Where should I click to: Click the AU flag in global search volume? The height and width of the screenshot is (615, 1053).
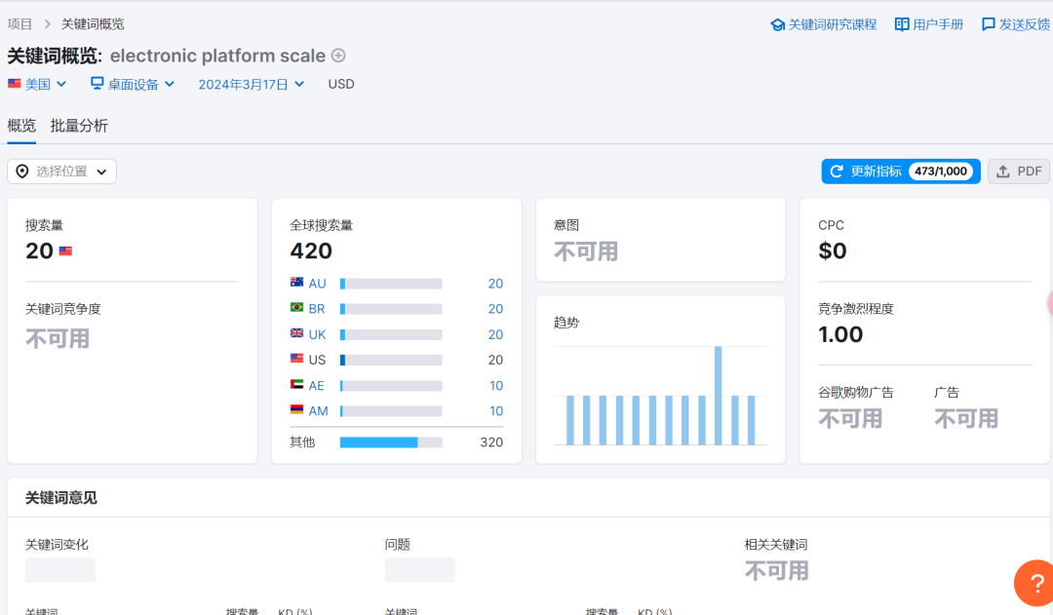[295, 283]
